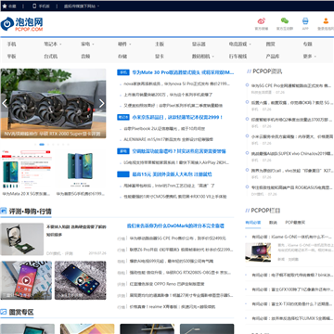Open the Intel 7nm article link
This screenshot has height=334, width=334.
(x=169, y=186)
